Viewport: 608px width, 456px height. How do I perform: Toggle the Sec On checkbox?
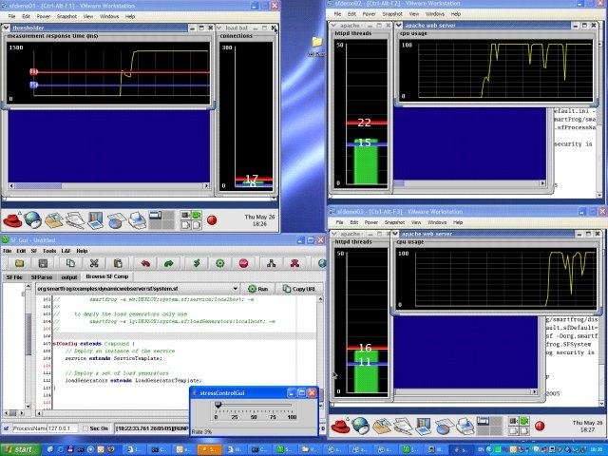pyautogui.click(x=85, y=428)
